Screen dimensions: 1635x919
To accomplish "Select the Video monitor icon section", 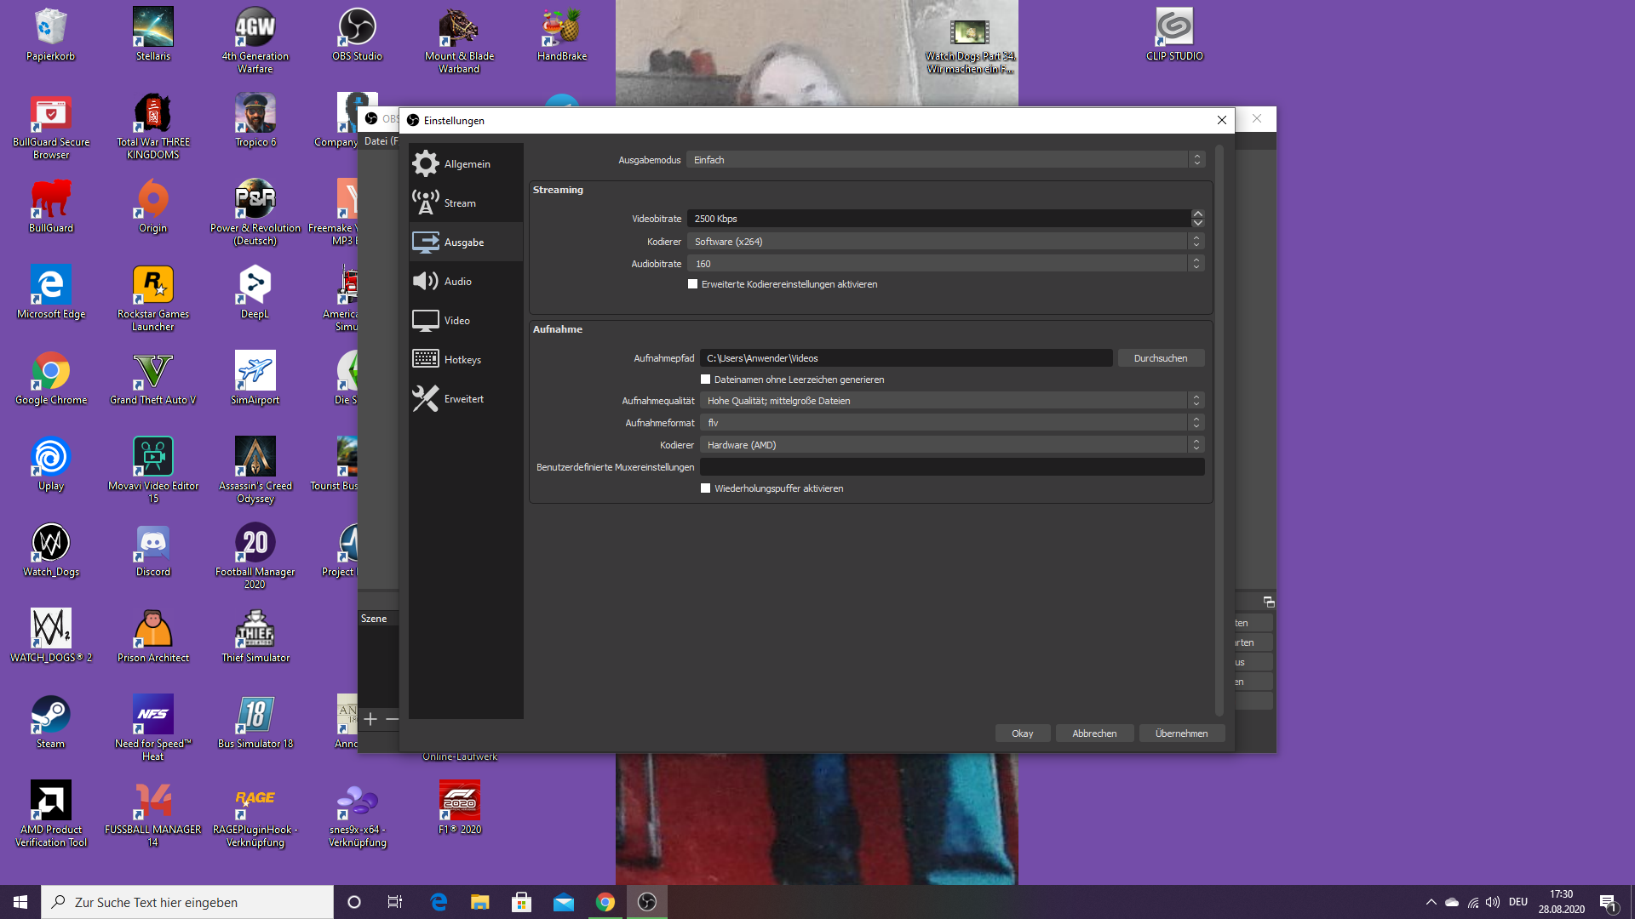I will [426, 321].
